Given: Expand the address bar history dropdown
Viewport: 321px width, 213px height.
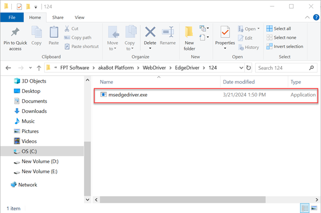Looking at the screenshot, I should [x=241, y=68].
